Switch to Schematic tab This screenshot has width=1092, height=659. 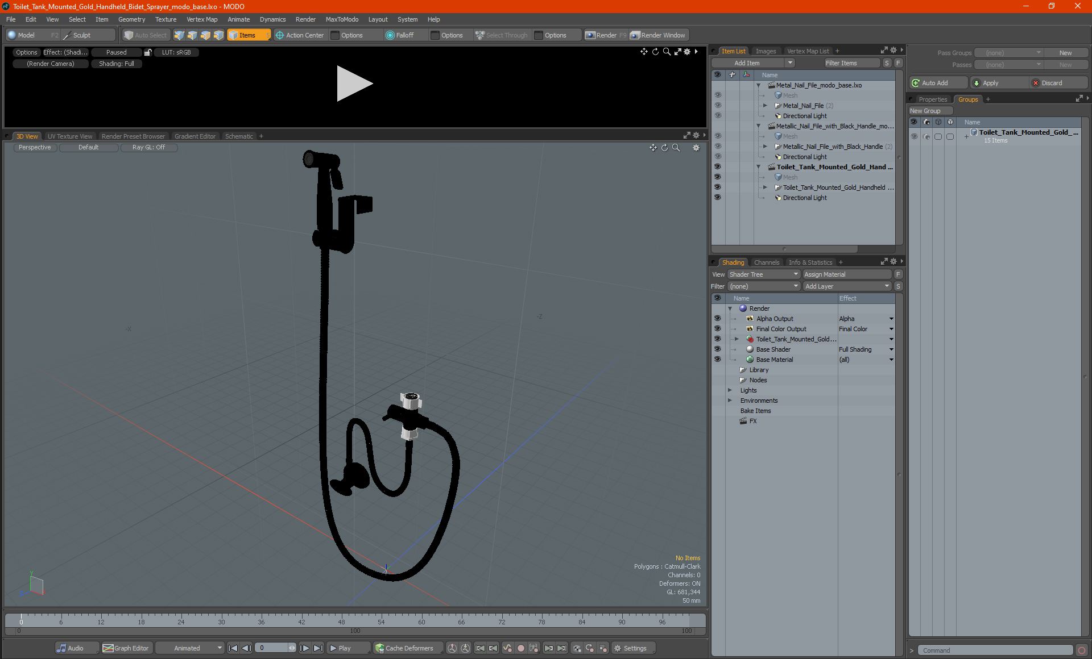(239, 136)
